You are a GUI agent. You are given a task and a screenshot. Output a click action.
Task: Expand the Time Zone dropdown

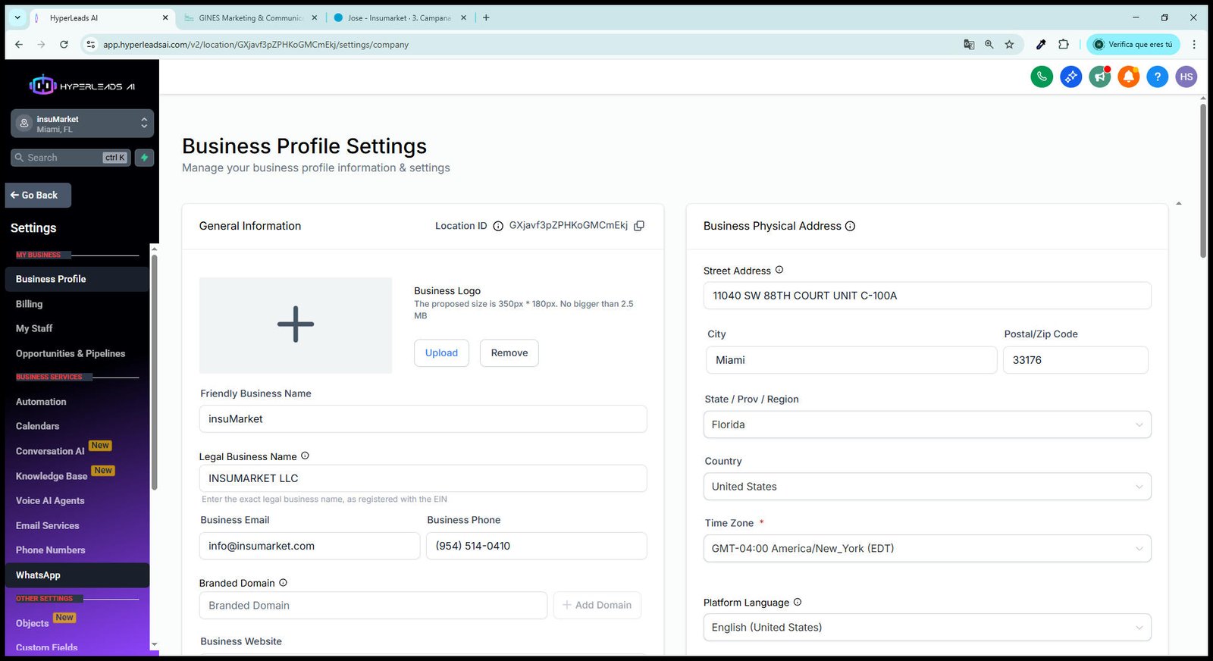927,549
